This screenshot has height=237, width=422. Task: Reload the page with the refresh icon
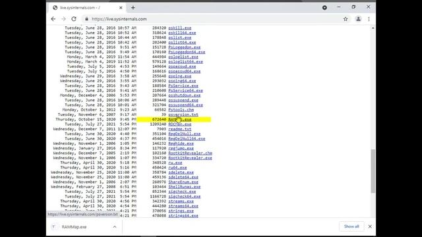click(74, 19)
